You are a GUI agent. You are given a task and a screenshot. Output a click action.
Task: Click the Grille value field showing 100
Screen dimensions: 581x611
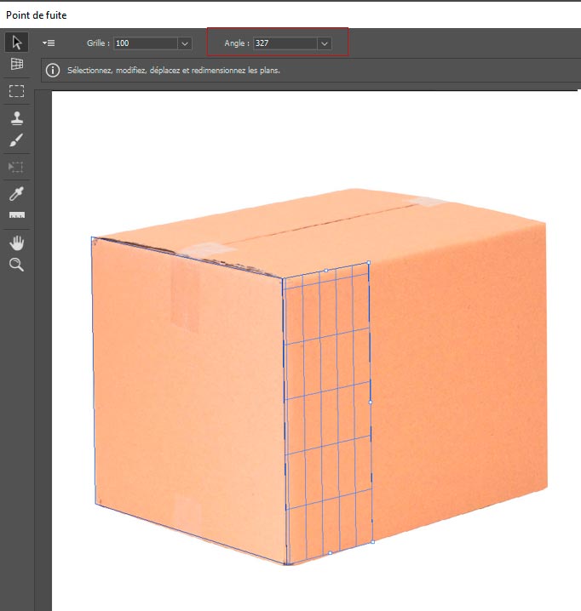[145, 43]
